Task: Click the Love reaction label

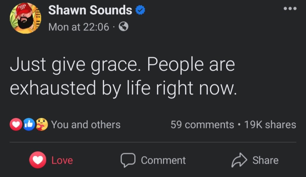Action: click(x=62, y=161)
